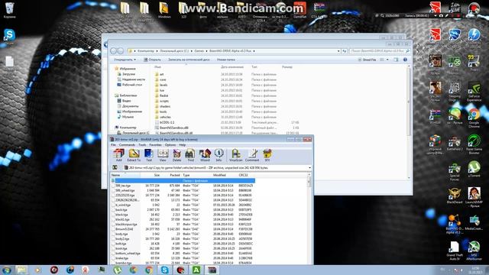Open the Tools menu in WinRAR
Screen dimensions: 489x275
[142, 145]
